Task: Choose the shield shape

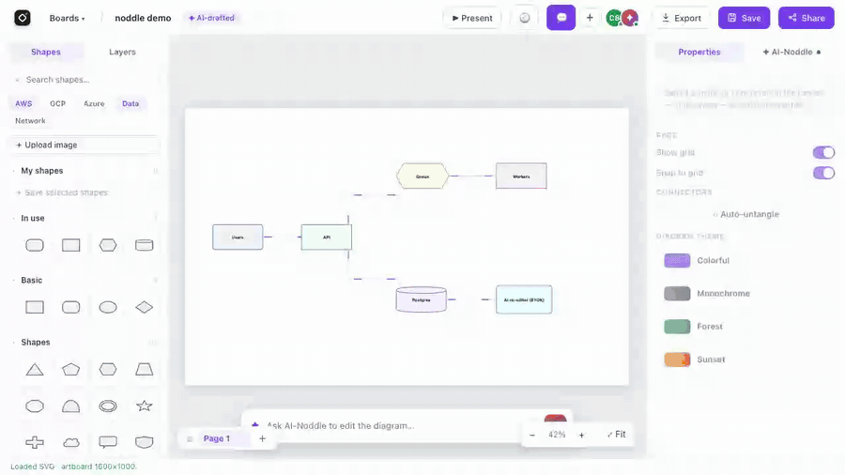Action: pyautogui.click(x=144, y=442)
